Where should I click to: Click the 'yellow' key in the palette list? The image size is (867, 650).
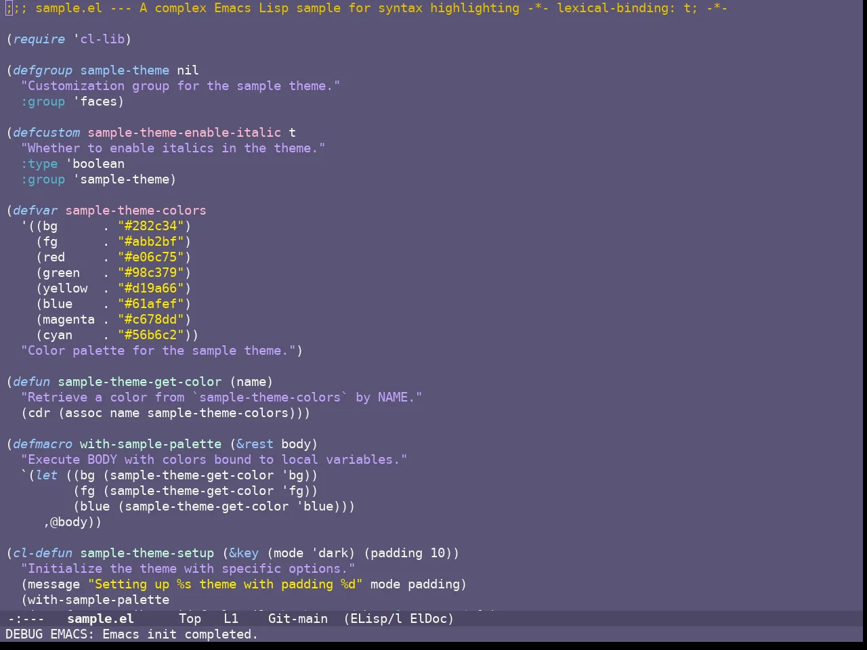[65, 288]
